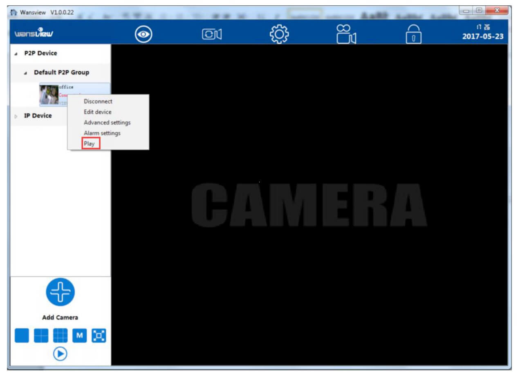Open the live view eye icon
The height and width of the screenshot is (383, 527).
coord(144,34)
